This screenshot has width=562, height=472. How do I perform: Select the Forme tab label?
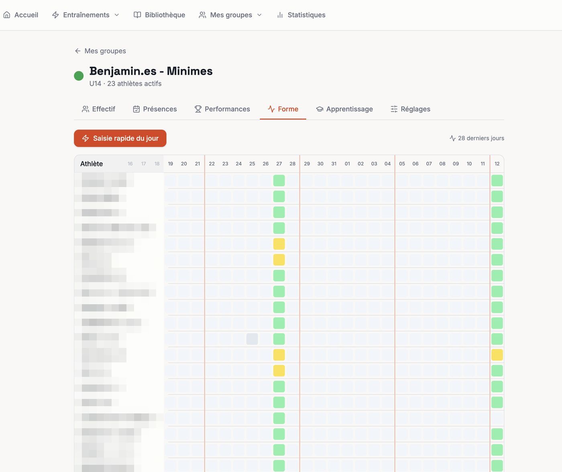click(288, 109)
